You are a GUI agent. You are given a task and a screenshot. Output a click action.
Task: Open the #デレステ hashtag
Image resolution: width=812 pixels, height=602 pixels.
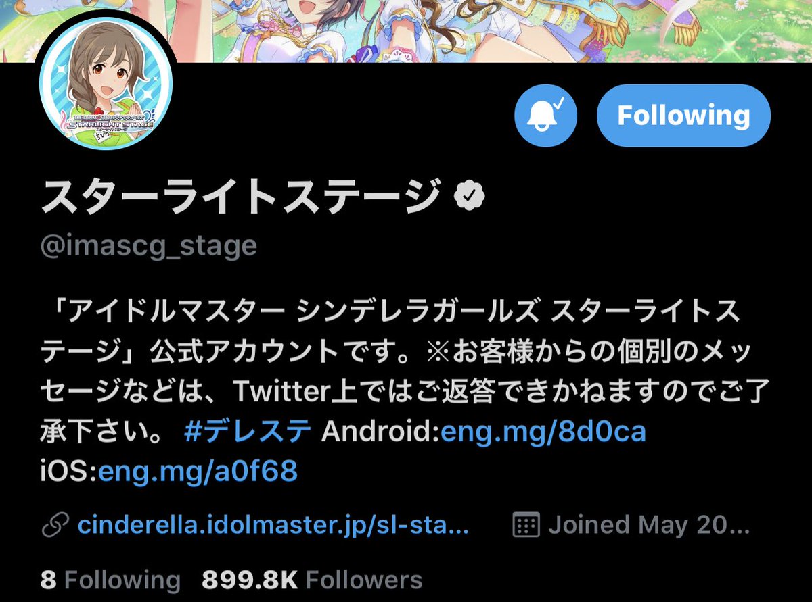click(x=248, y=430)
